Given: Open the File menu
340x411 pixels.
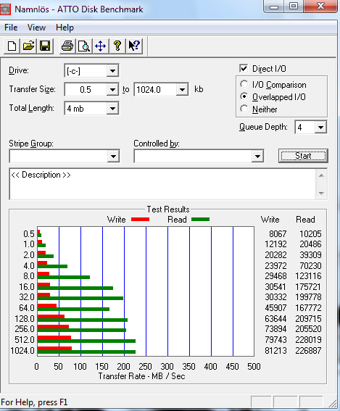Looking at the screenshot, I should 11,28.
